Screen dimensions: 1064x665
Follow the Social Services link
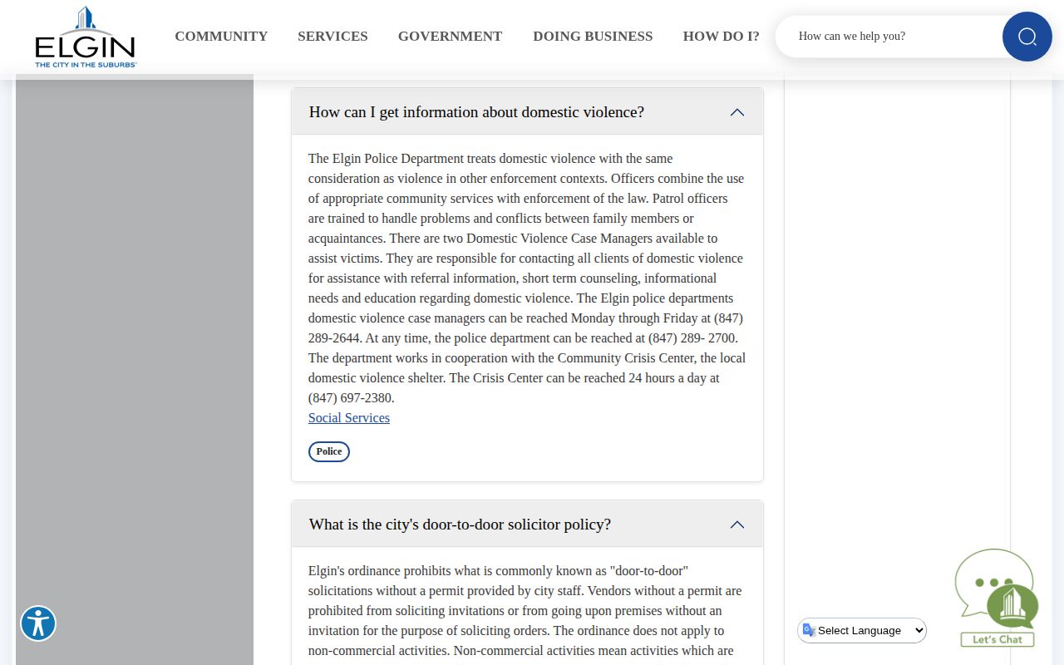349,418
